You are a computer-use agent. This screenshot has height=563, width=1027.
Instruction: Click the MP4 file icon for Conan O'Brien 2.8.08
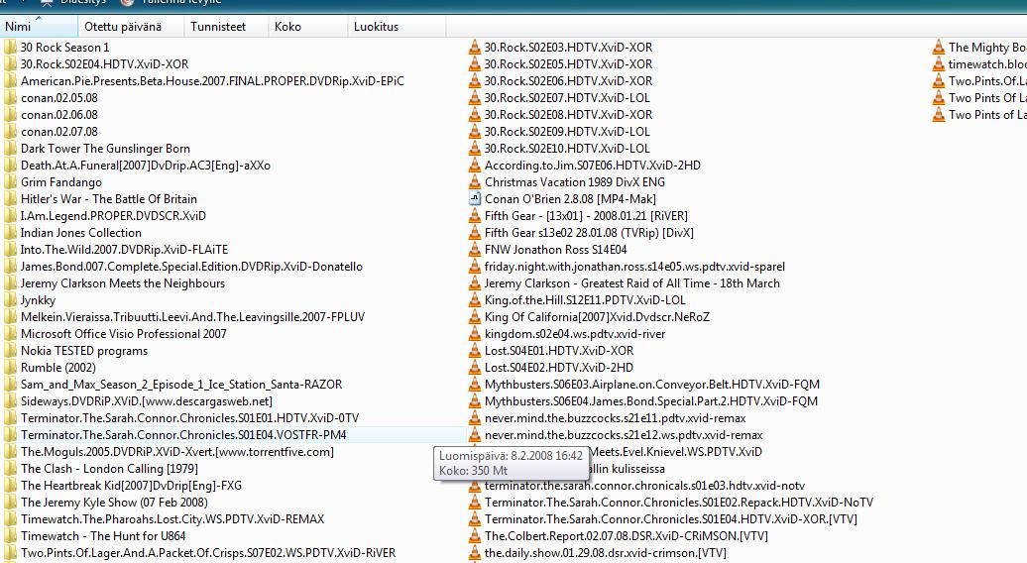475,198
